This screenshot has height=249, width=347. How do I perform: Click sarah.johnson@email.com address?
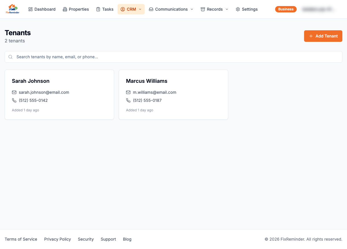44,92
